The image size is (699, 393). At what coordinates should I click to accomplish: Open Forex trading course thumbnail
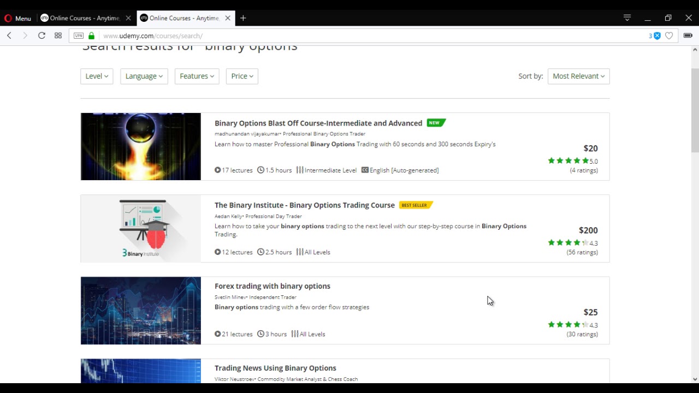click(x=141, y=311)
